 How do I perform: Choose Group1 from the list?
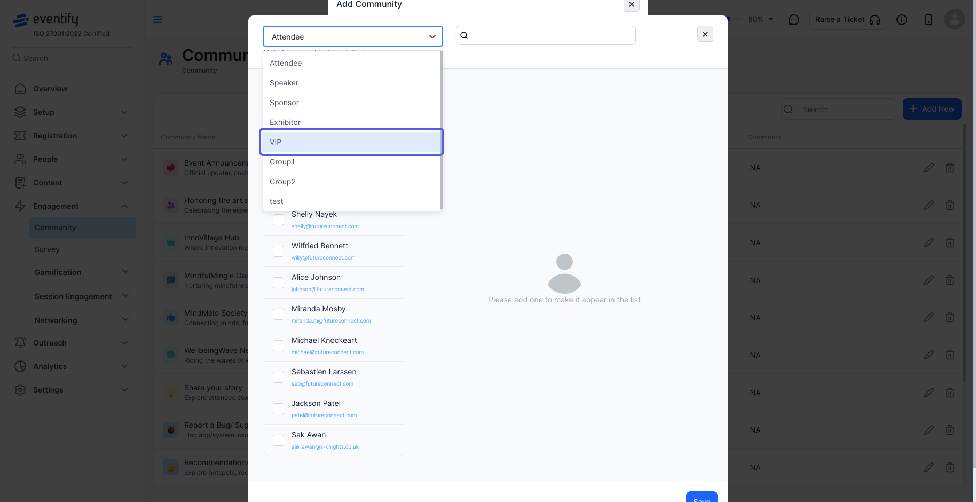(351, 162)
